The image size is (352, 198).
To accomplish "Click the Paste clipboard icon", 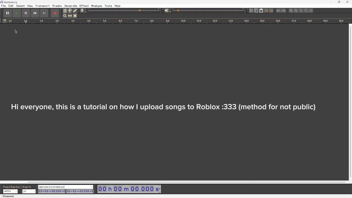I will tap(261, 10).
